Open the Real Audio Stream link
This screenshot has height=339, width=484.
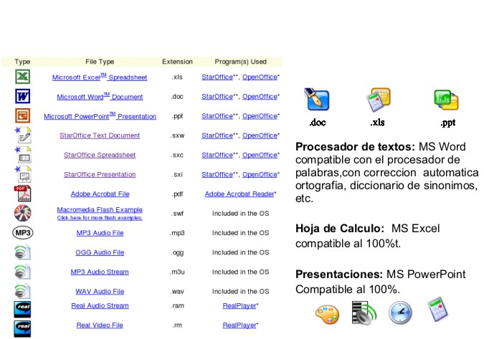click(100, 306)
